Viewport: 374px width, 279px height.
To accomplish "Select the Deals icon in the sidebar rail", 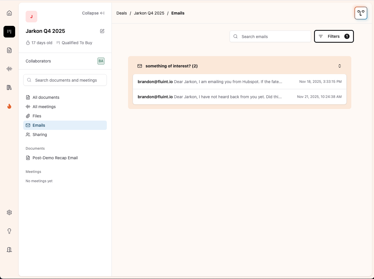I will [x=9, y=32].
